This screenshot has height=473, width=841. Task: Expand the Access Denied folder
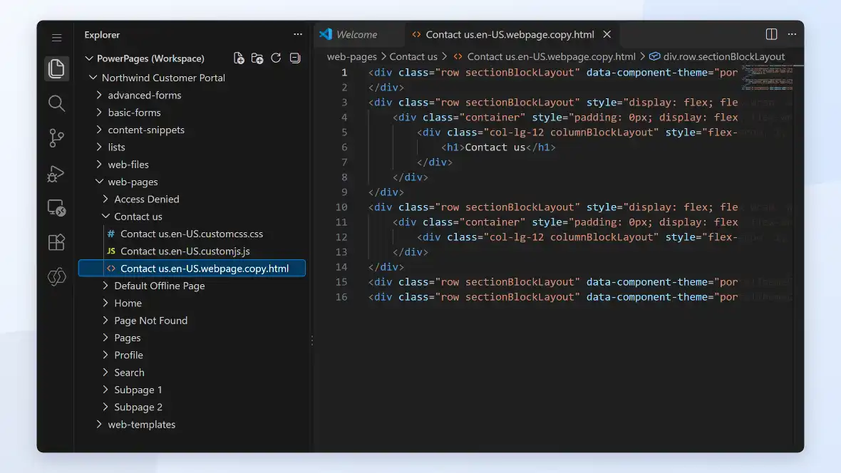point(105,199)
